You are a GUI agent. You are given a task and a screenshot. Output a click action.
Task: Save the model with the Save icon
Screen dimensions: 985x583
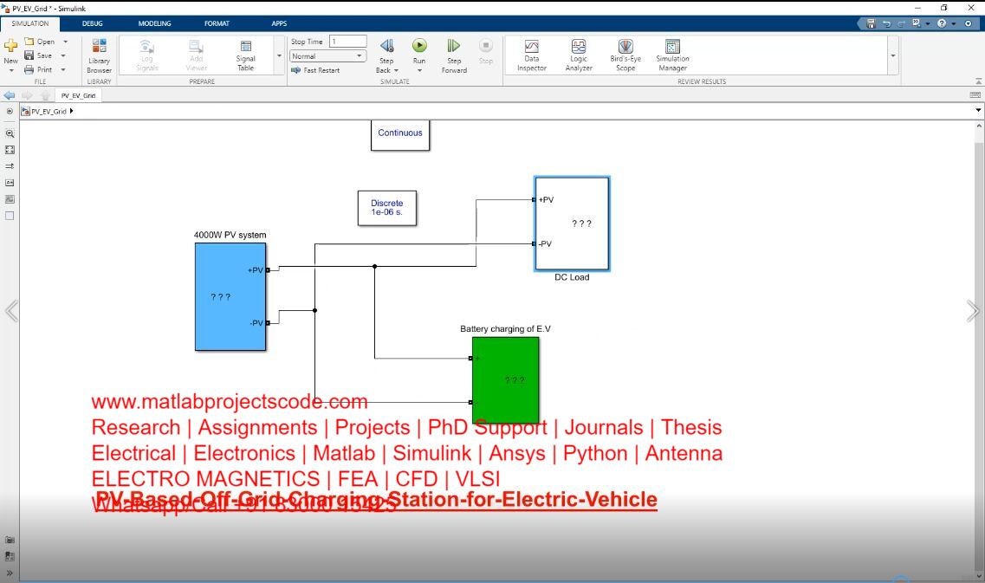click(29, 55)
